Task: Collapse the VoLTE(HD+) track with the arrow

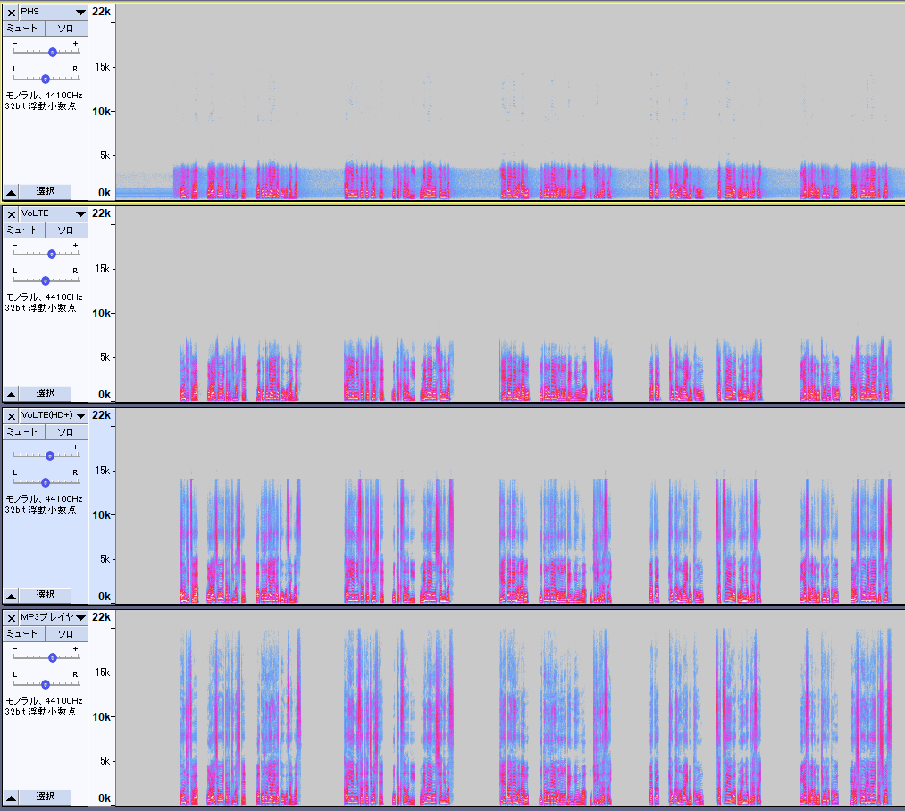Action: [x=11, y=596]
